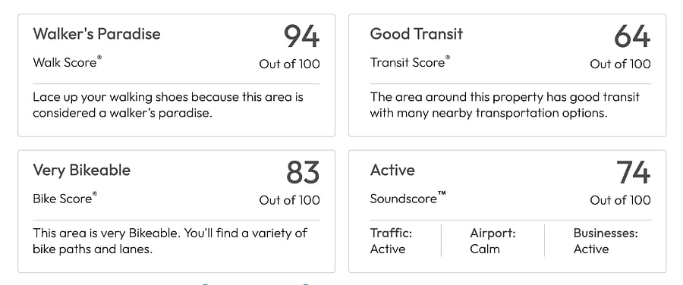Screen dimensions: 683x285
Task: Select the 94 Walk Score number
Action: (x=302, y=36)
